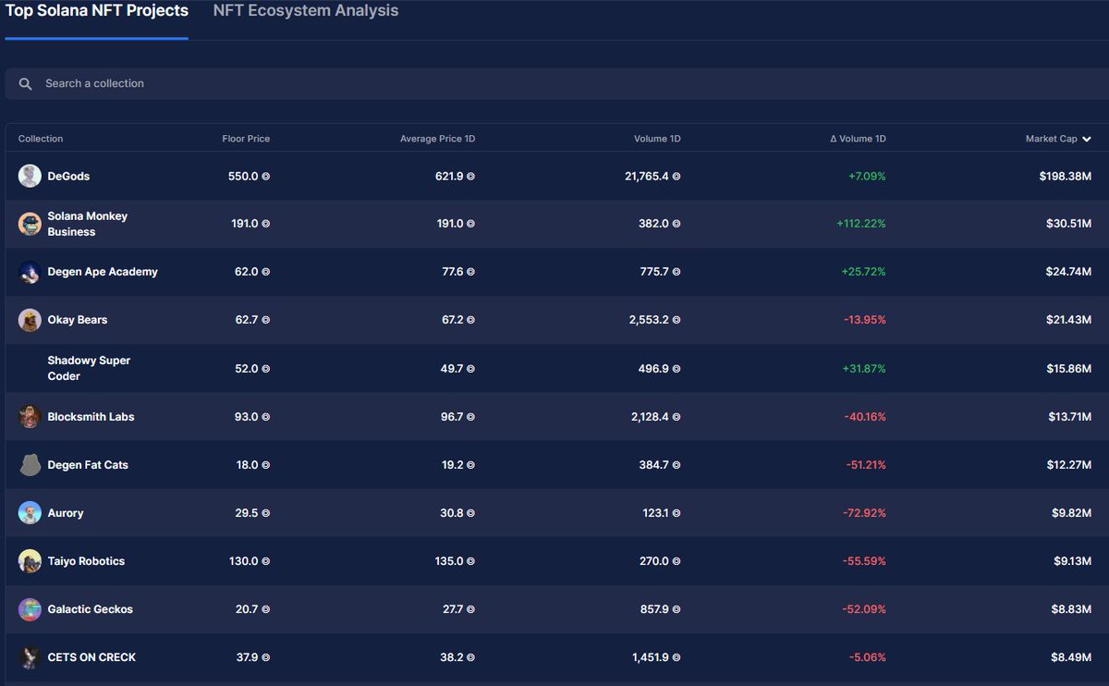
Task: Select the Okay Bears volume 2,553.2
Action: click(x=650, y=320)
